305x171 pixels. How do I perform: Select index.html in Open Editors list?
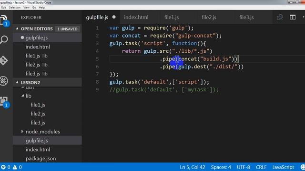coord(47,47)
